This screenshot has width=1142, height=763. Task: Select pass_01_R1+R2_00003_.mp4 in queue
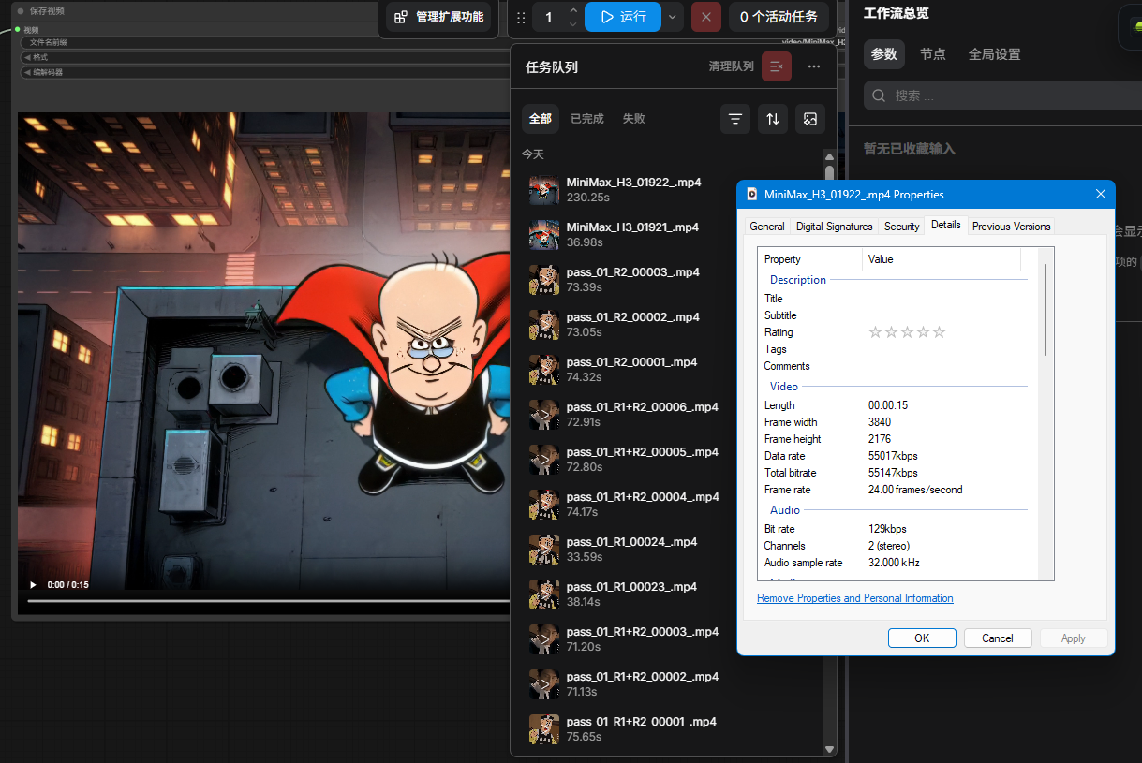coord(671,639)
